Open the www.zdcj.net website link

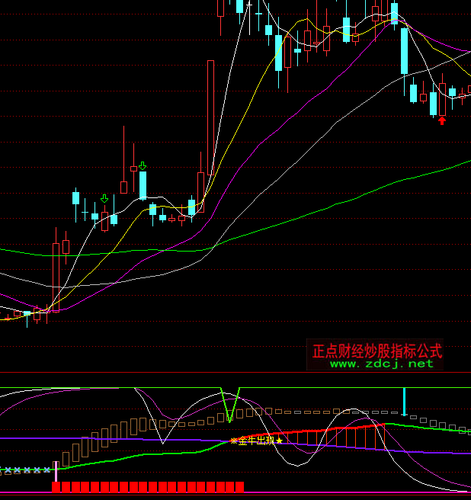click(381, 364)
